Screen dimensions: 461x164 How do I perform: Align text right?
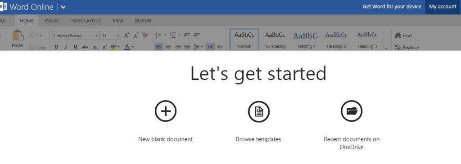177,47
